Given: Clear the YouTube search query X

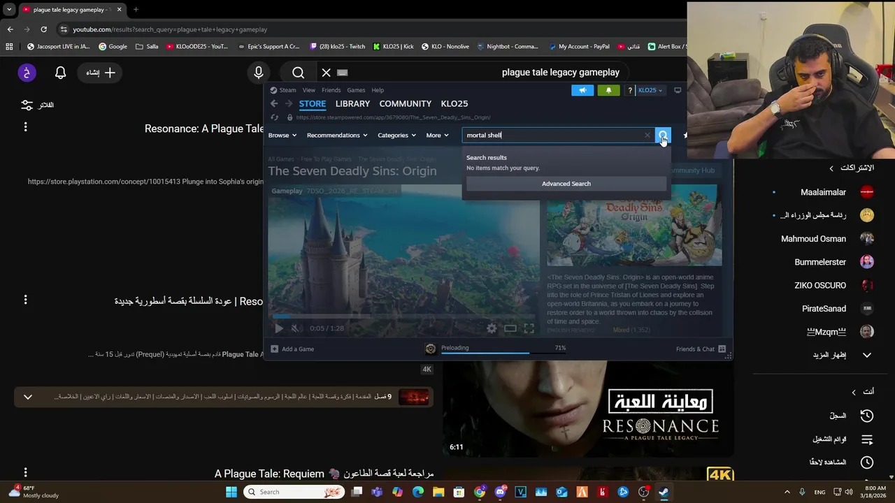Looking at the screenshot, I should 326,73.
